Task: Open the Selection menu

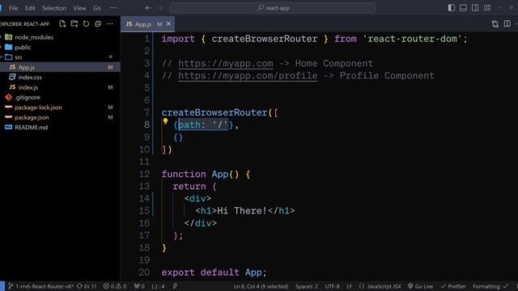Action: pos(54,8)
